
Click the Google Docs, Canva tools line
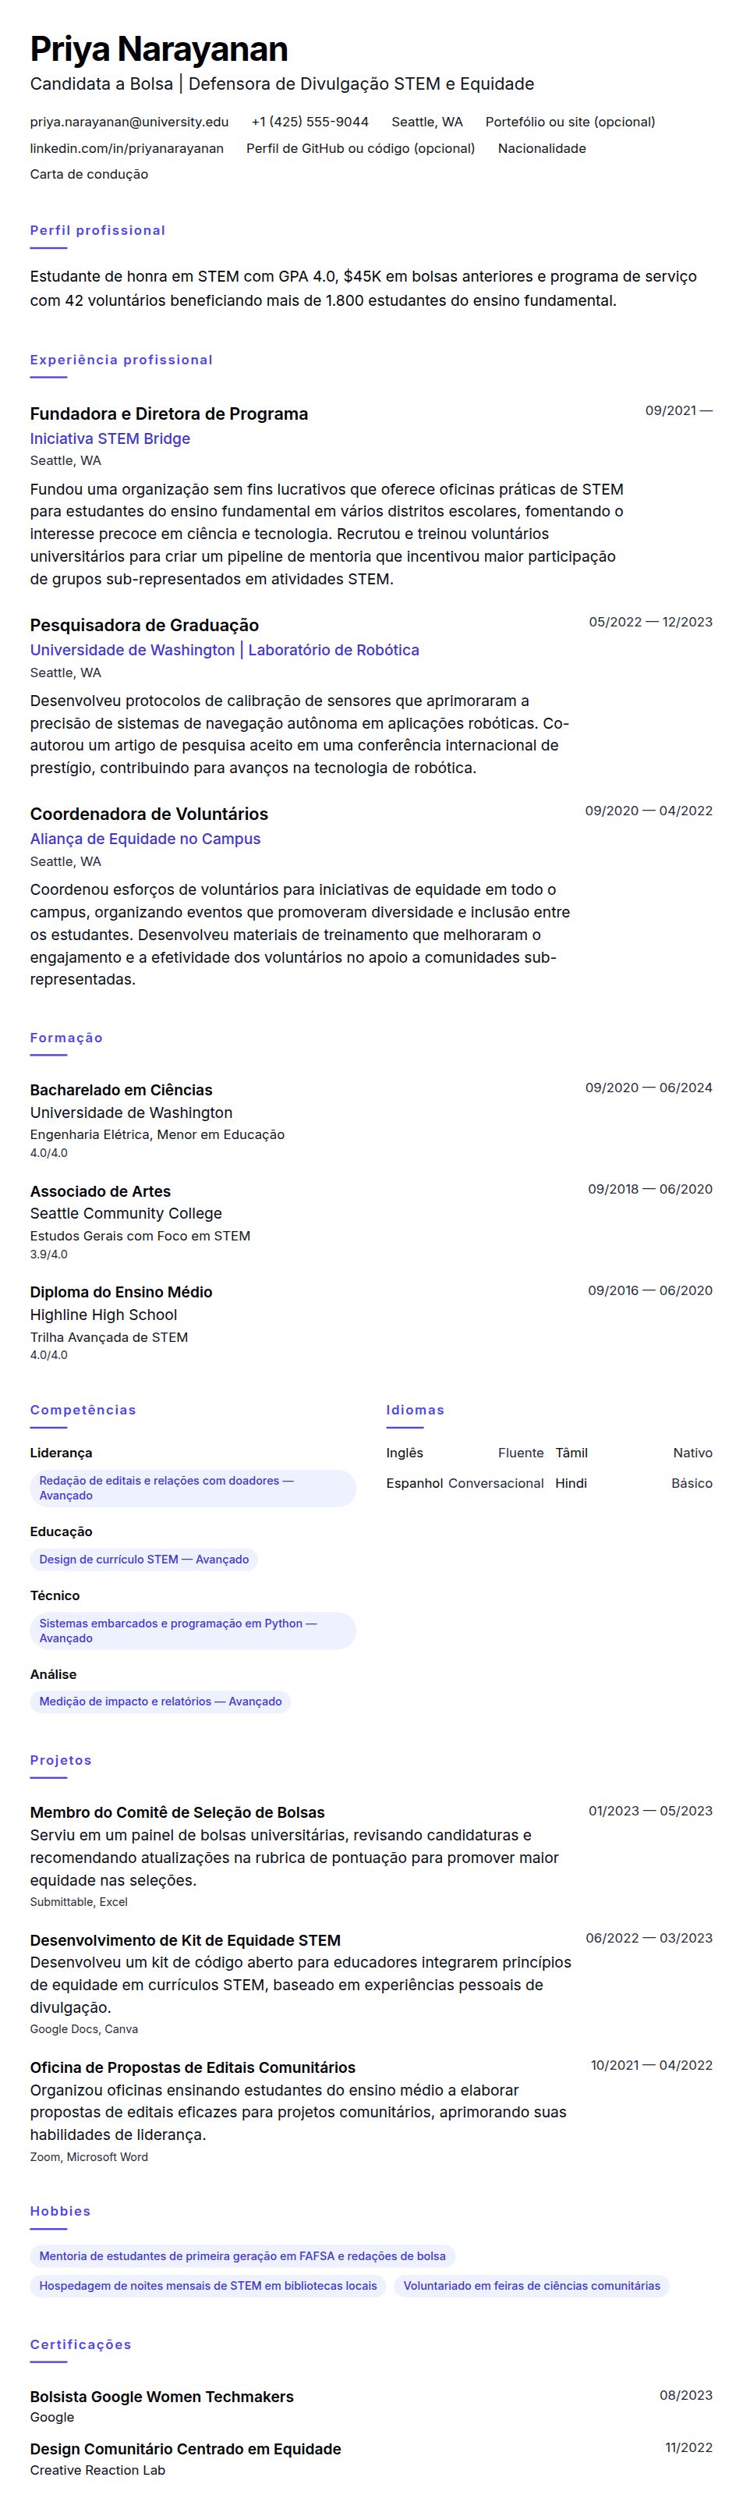[83, 2029]
